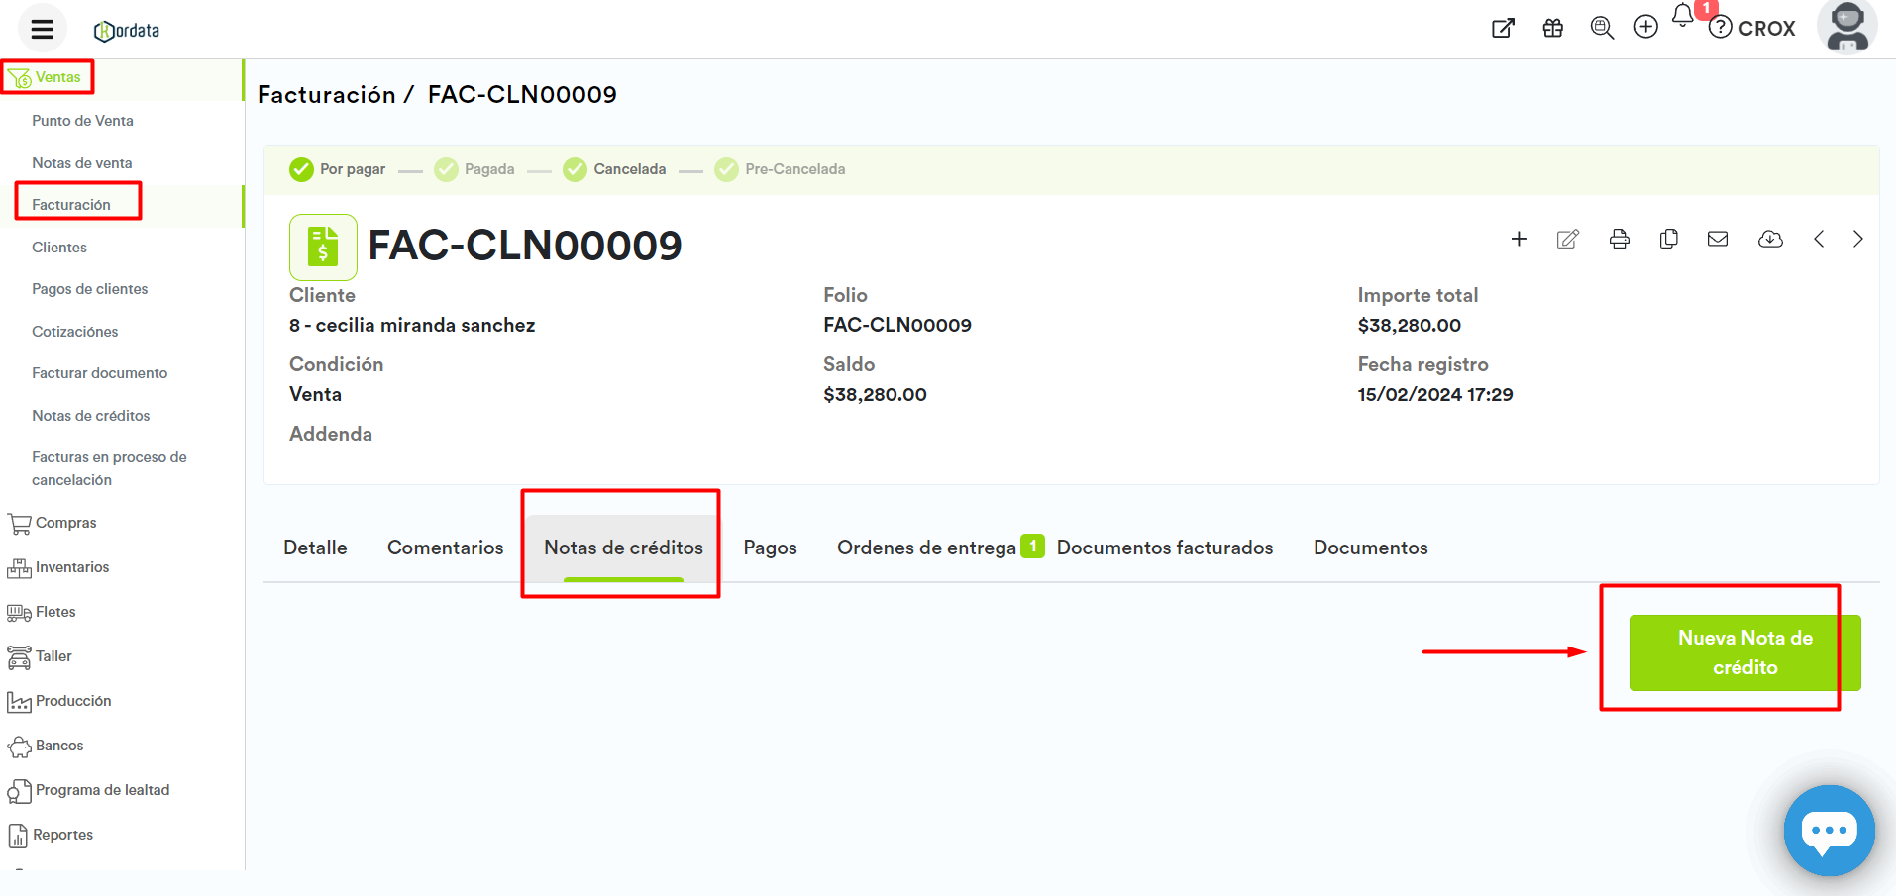Click the user avatar profile picture
Viewport: 1896px width, 896px height.
point(1846,27)
